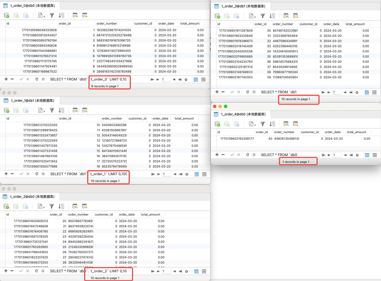381x281 pixels.
Task: Switch t_order_0 to form view
Action: pyautogui.click(x=203, y=80)
